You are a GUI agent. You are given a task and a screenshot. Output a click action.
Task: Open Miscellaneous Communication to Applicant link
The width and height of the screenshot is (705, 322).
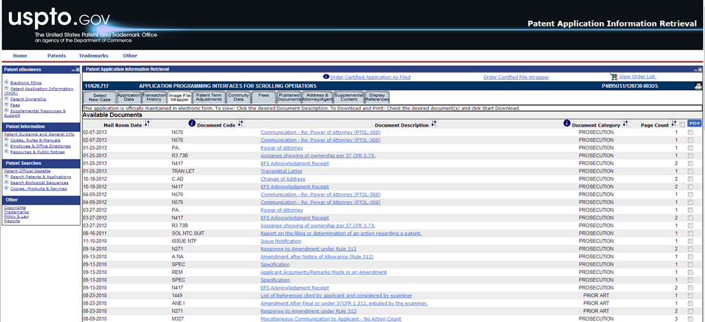(330, 319)
